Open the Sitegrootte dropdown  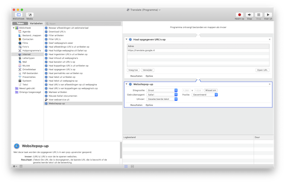[162, 90]
